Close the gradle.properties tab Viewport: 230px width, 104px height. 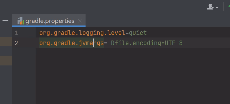pos(80,21)
